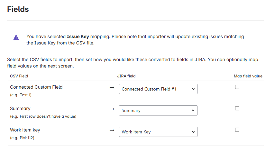Viewport: 275px width, 151px height.
Task: Expand the Summary JIRA field dropdown
Action: click(158, 111)
